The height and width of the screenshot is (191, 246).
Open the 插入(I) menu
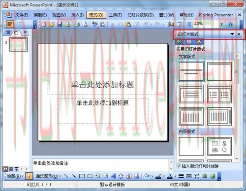(77, 15)
